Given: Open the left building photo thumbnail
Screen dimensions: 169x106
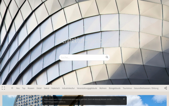Looking at the screenshot, I should [43, 100].
